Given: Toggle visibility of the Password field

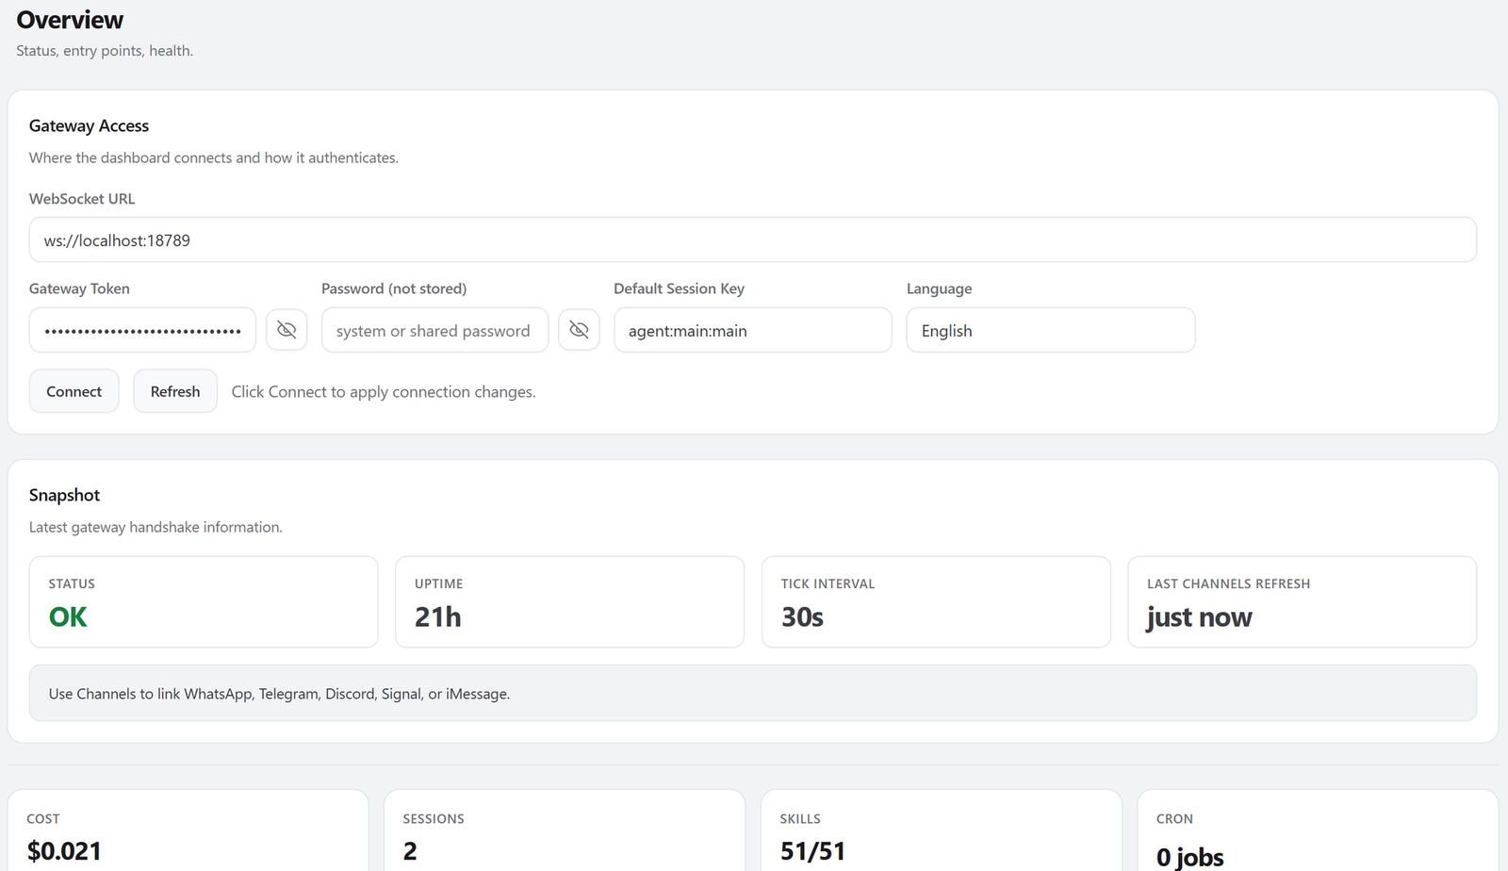Looking at the screenshot, I should click(x=579, y=330).
